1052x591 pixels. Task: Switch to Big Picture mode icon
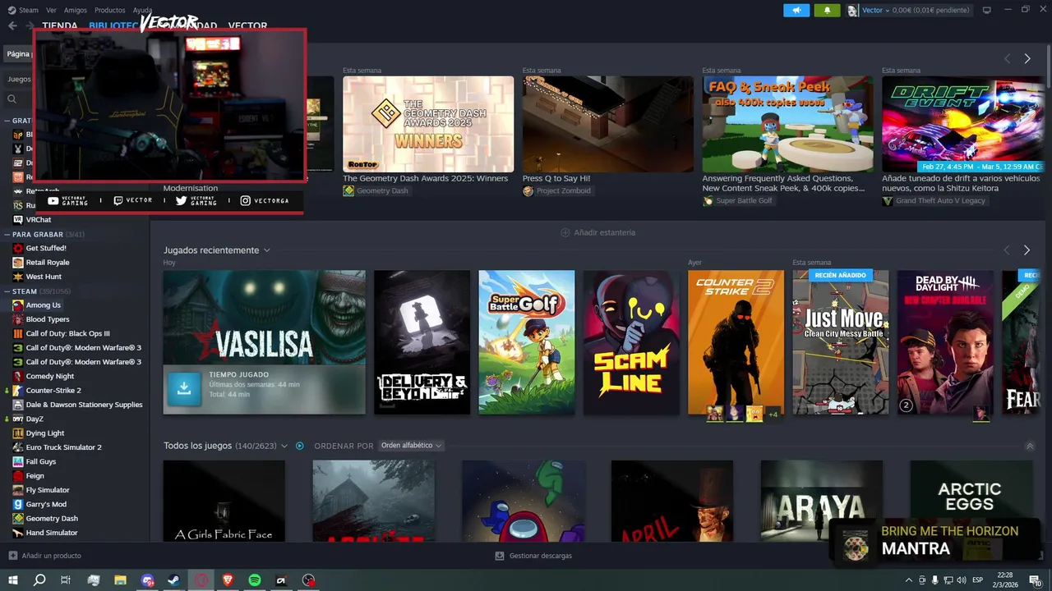pos(987,10)
